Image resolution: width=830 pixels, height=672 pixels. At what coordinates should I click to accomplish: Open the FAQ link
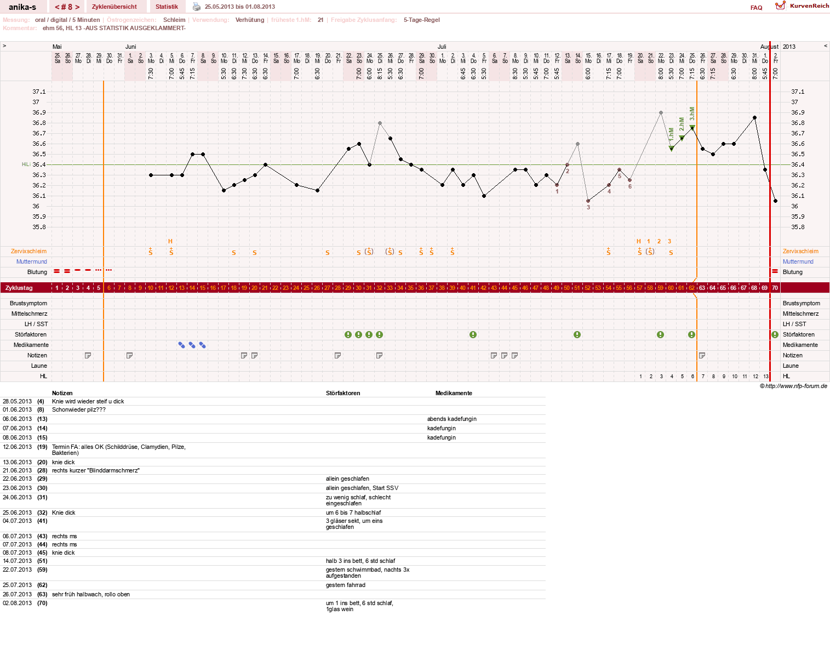tap(756, 8)
